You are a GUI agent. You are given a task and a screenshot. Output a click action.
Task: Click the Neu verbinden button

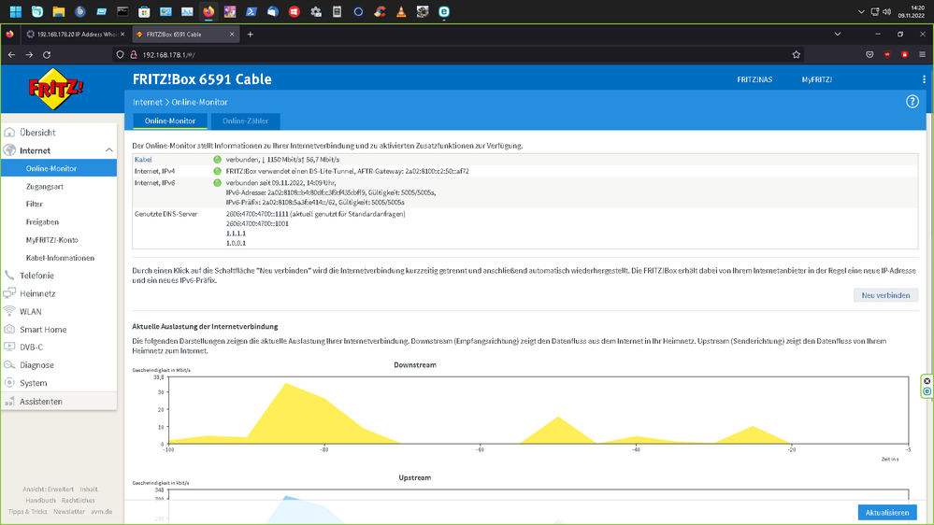point(885,295)
